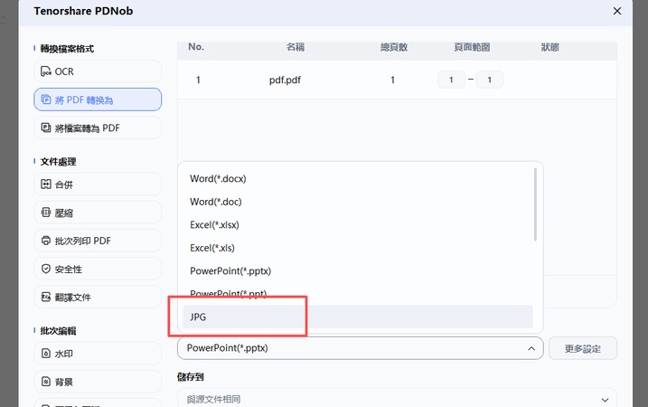Choose Excel(*.xls) from format list
The width and height of the screenshot is (648, 407).
(358, 248)
